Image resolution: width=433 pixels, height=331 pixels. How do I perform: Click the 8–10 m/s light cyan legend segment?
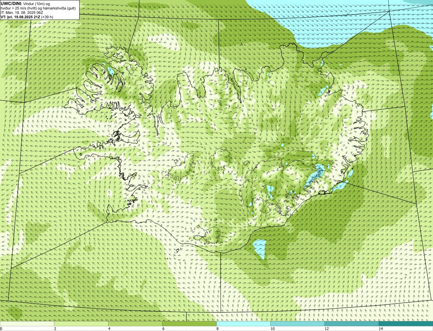tap(244, 324)
